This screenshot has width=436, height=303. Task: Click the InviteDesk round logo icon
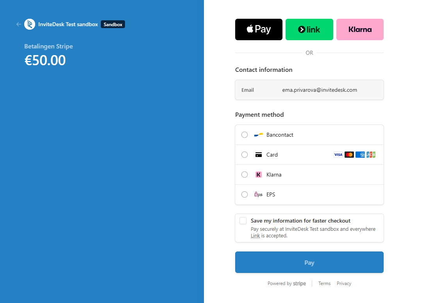coord(30,24)
